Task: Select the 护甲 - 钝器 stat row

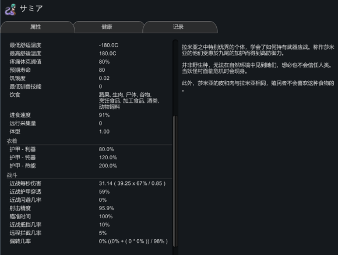Action: click(x=90, y=158)
